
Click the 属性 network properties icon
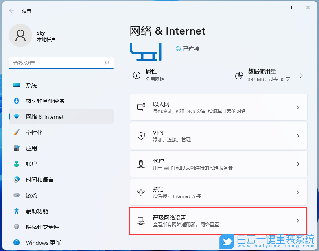coord(136,74)
